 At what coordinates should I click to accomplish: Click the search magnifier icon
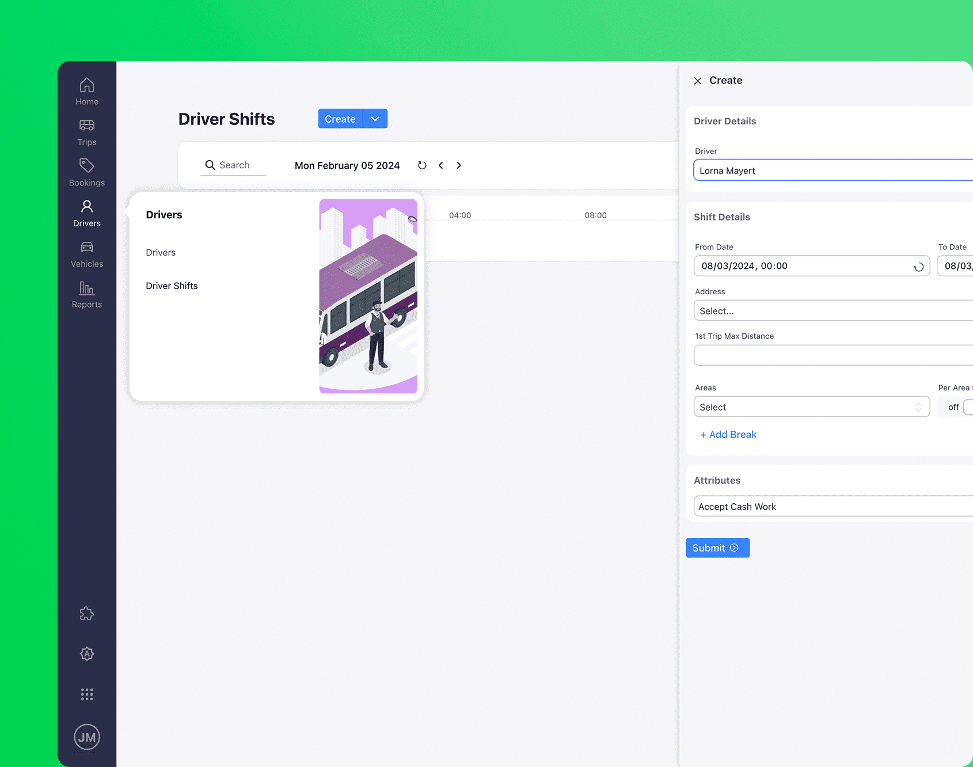(x=210, y=165)
